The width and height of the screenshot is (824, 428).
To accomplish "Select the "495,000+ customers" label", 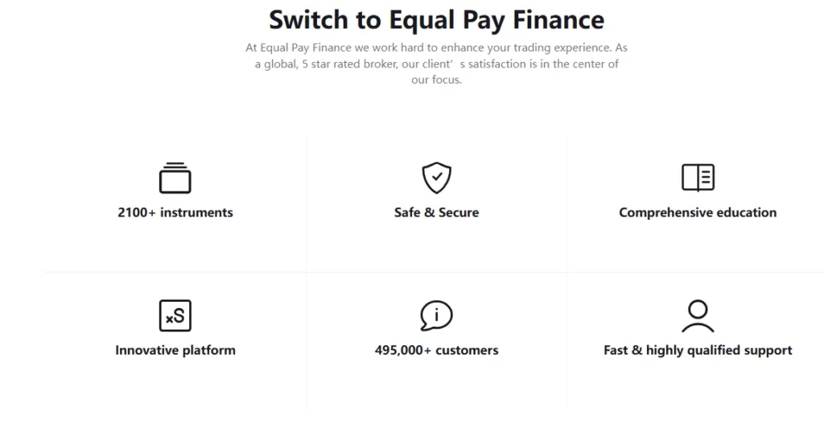I will 436,351.
